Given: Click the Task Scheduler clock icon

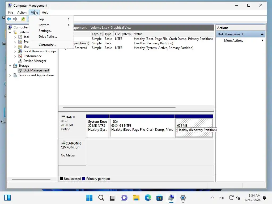Looking at the screenshot, I should (20, 37).
